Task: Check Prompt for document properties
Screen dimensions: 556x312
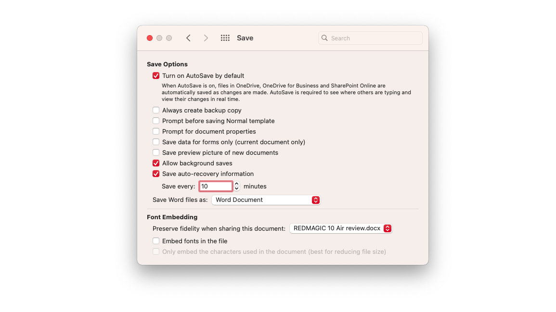Action: click(156, 131)
